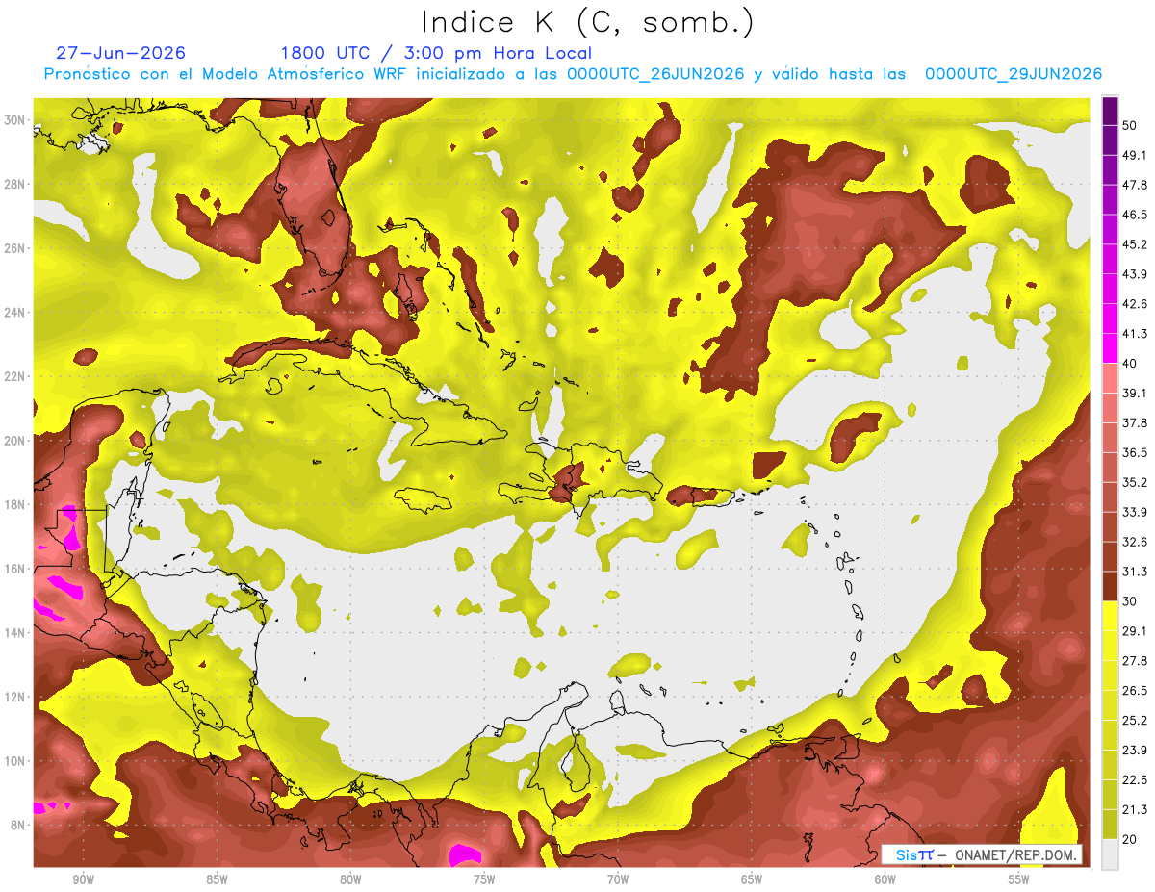The image size is (1155, 892).
Task: Click the "24N" latitude label
Action: click(x=16, y=313)
